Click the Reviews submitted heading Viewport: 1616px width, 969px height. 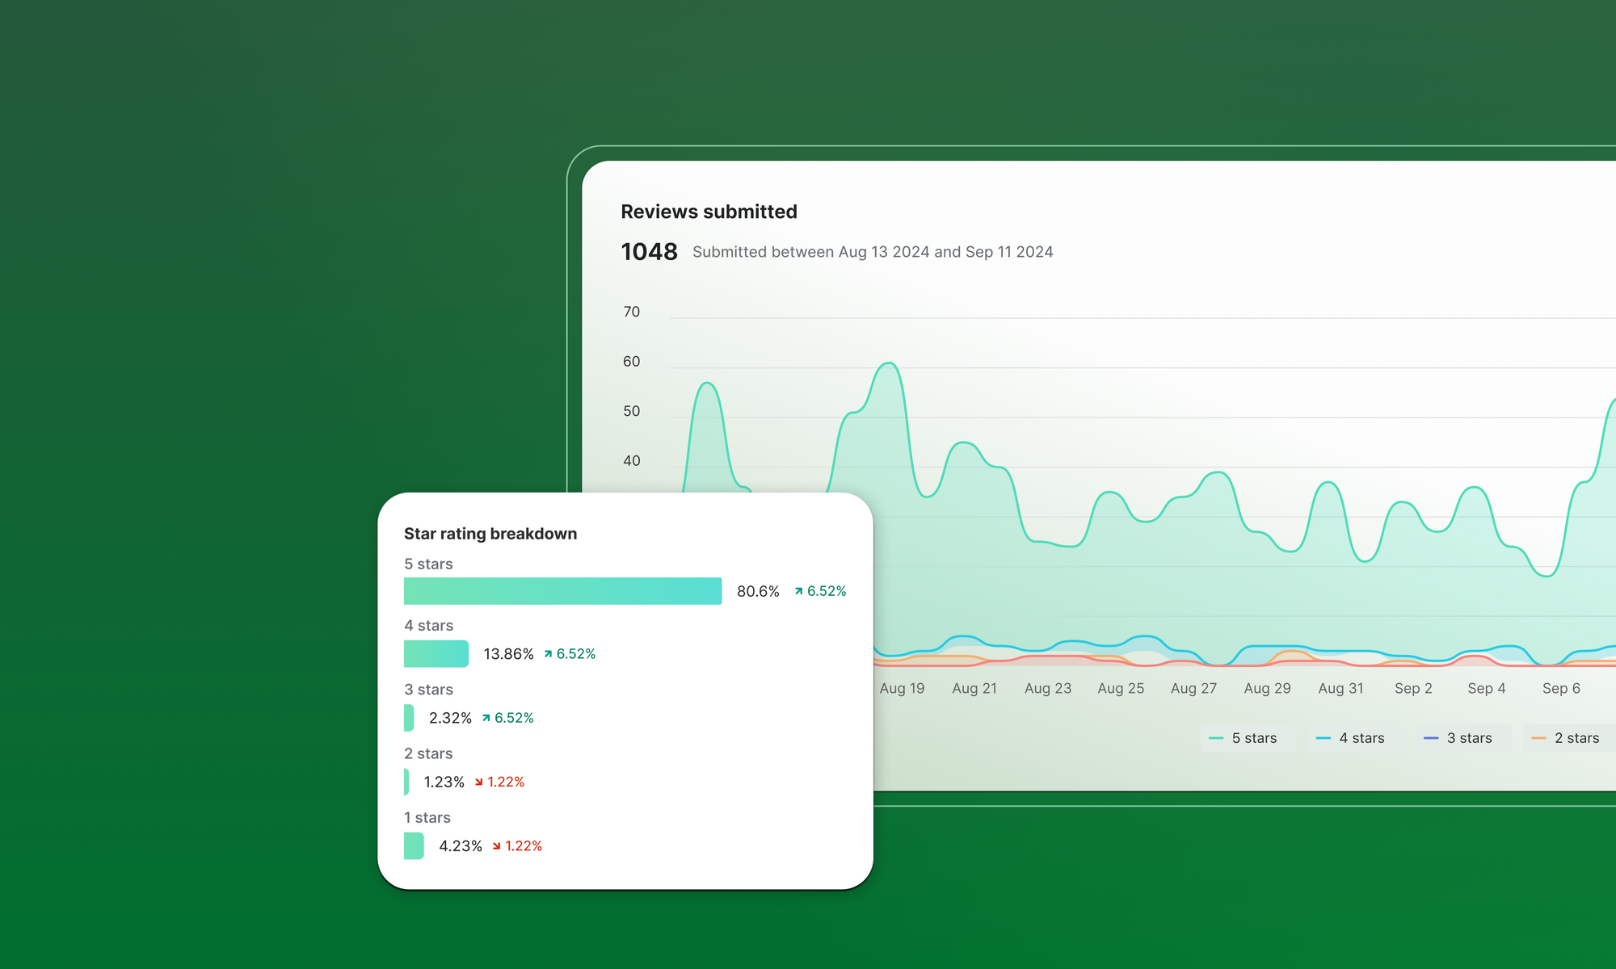coord(709,211)
